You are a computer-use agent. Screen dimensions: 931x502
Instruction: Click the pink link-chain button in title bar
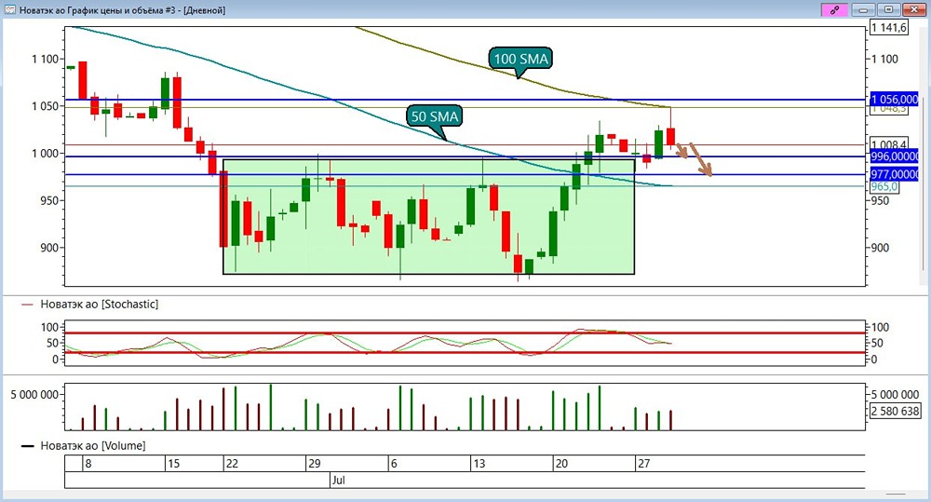[834, 10]
